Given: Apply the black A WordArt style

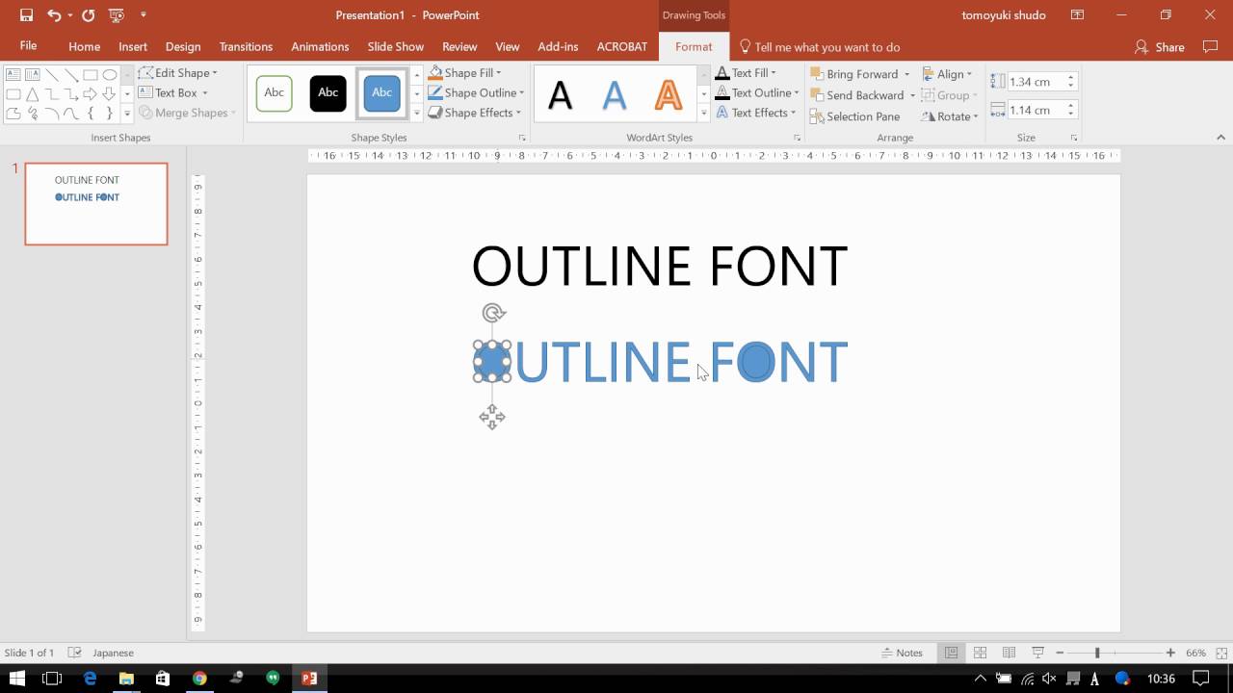Looking at the screenshot, I should [560, 94].
